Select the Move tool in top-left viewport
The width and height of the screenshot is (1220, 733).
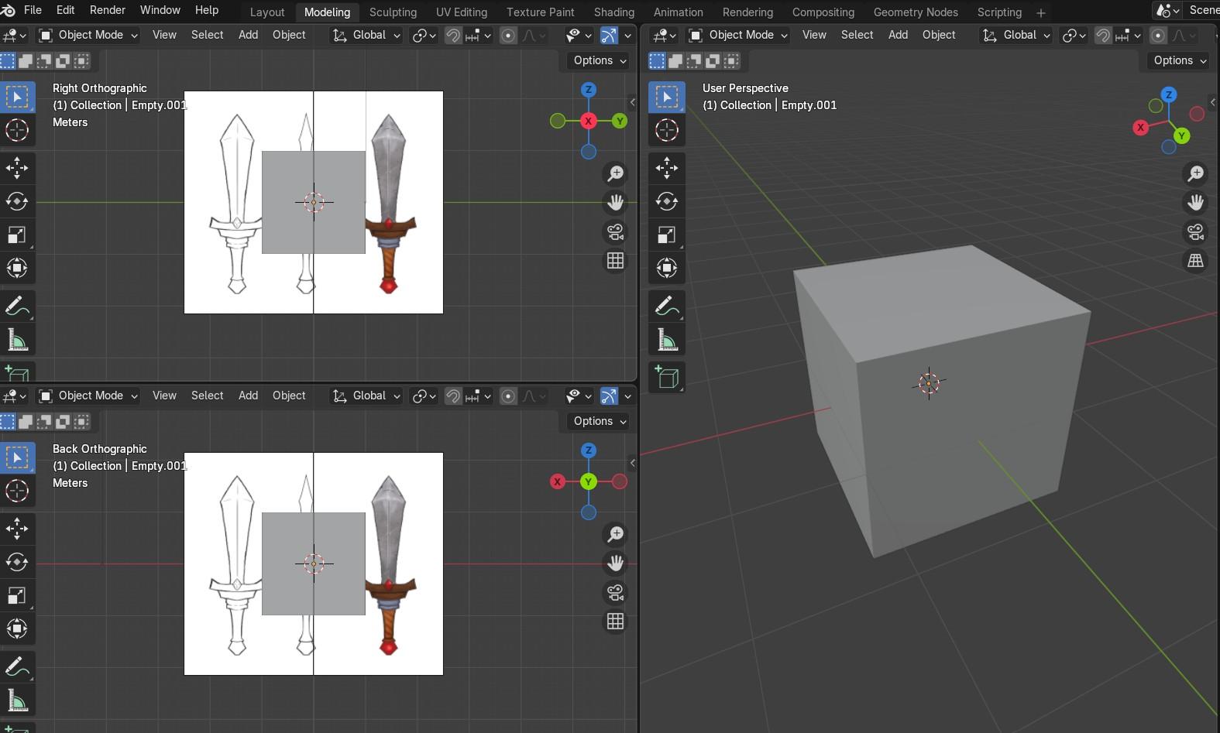pos(17,167)
